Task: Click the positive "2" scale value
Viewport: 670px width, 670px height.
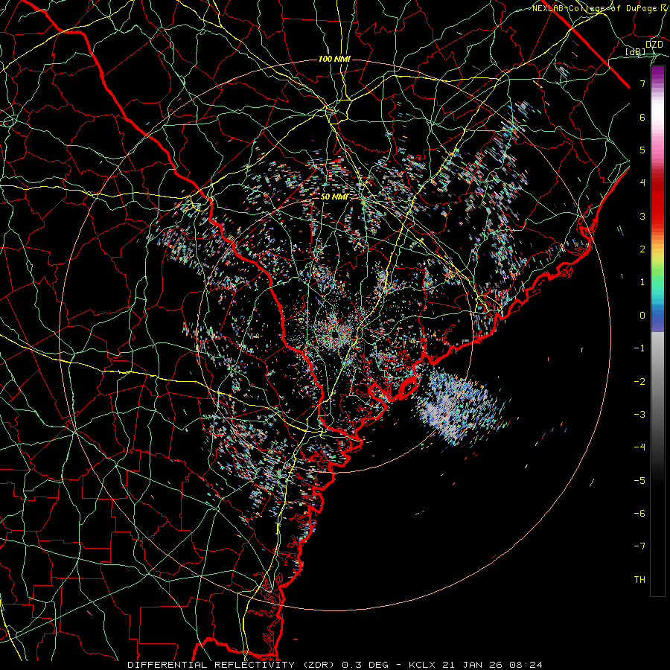Action: (642, 249)
